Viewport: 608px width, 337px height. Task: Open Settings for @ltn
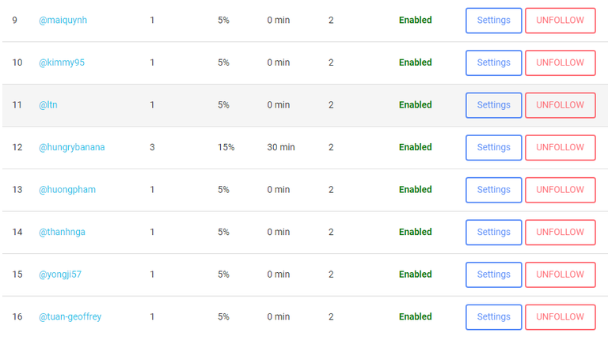tap(493, 105)
